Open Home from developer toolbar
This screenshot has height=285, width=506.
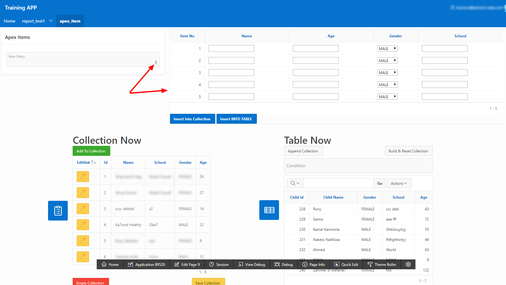click(x=110, y=264)
